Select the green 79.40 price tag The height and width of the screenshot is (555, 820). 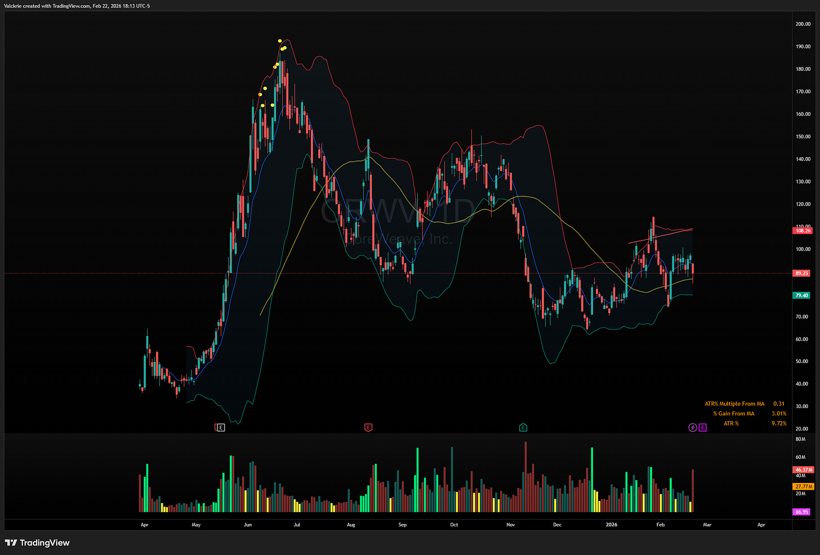click(801, 296)
